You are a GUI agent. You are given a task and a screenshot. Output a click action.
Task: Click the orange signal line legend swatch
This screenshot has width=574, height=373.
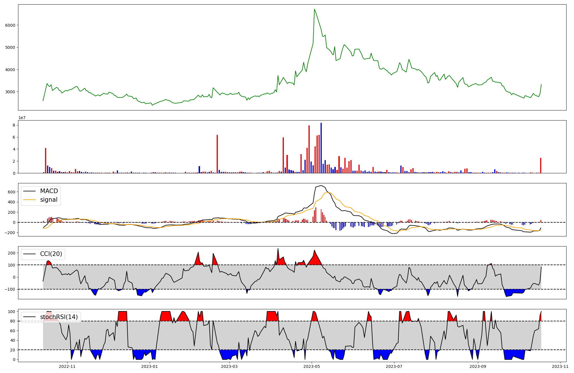[x=30, y=200]
